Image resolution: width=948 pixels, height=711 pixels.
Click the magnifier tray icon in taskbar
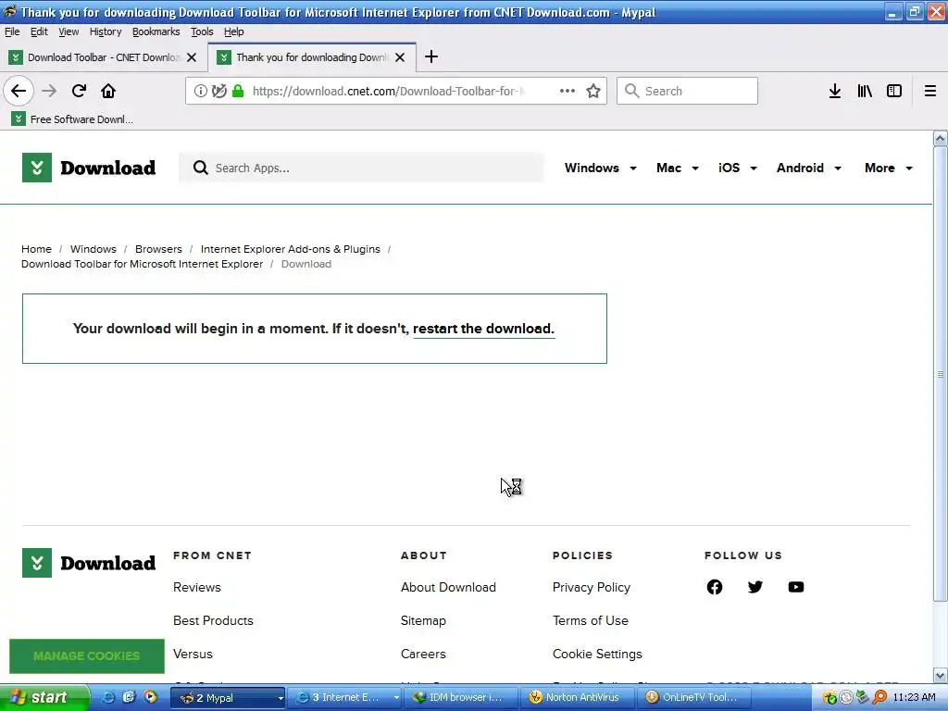[x=879, y=697]
